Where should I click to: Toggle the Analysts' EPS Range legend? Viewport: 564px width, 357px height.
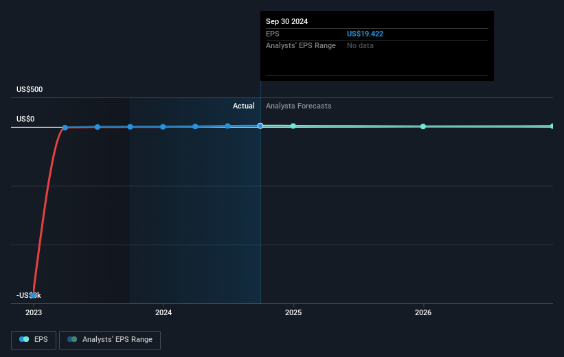click(x=110, y=340)
